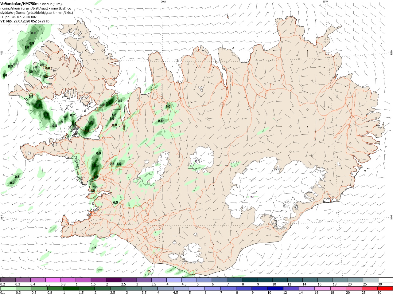Click the 15W longitude label
The width and height of the screenshot is (393, 295).
(x=325, y=2)
